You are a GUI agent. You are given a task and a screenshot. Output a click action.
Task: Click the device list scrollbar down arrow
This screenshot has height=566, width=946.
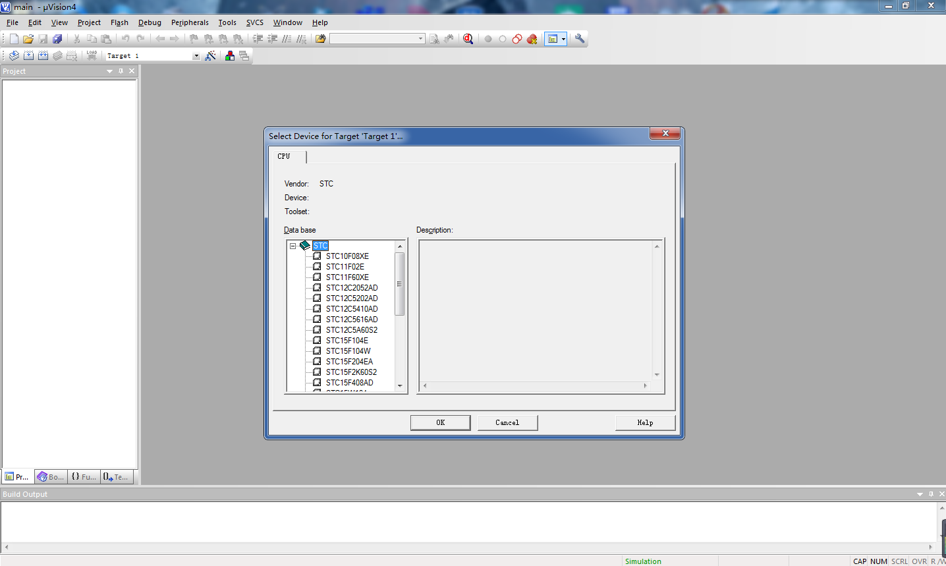[x=400, y=385]
